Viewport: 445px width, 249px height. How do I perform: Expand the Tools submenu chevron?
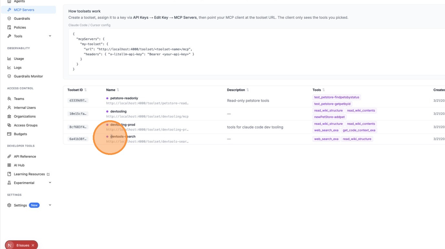point(50,36)
